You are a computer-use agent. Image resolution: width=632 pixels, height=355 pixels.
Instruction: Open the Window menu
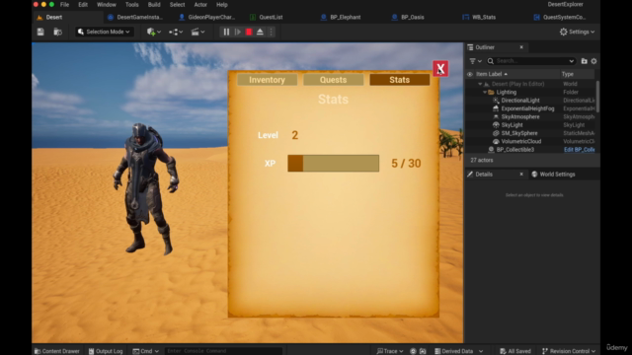click(x=107, y=4)
